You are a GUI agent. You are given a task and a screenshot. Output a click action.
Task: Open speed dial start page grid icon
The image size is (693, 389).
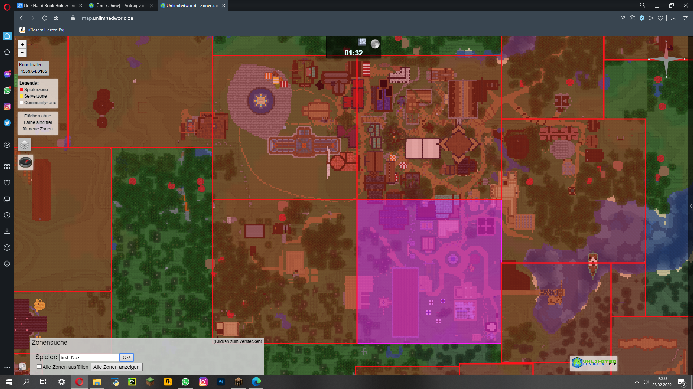56,18
